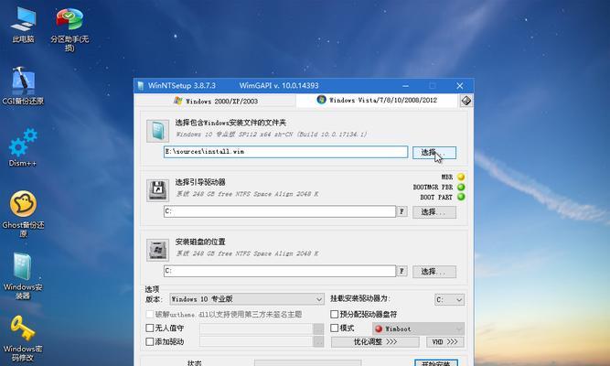This screenshot has width=610, height=366.
Task: Switch to Windows Vista/7/8/10/2008/2012 tab
Action: [377, 100]
